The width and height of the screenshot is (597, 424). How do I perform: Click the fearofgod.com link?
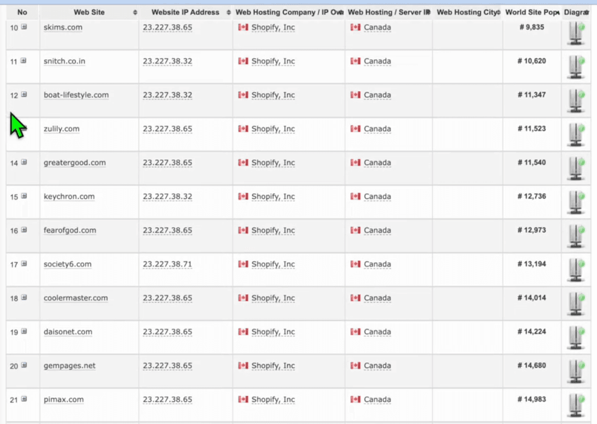pos(70,231)
